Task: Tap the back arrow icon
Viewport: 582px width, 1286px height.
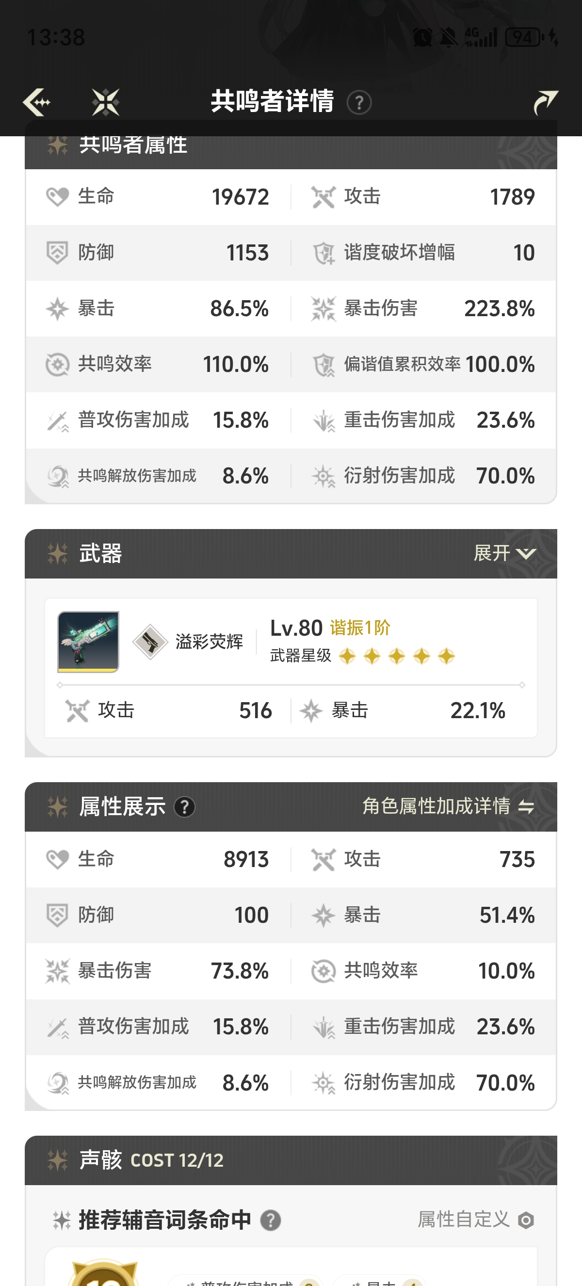Action: 36,102
